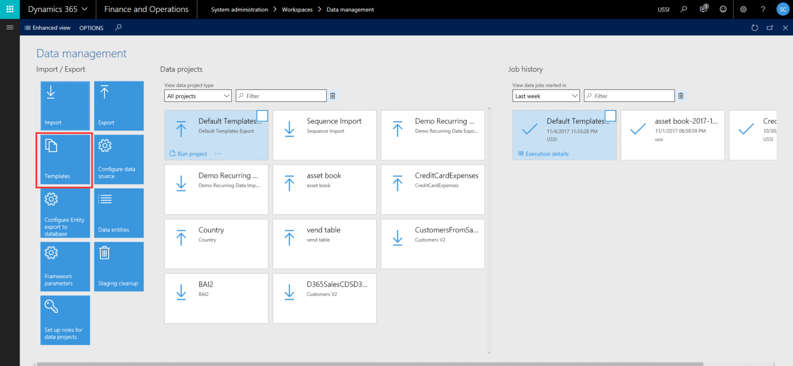This screenshot has width=793, height=366.
Task: Open the Export tile
Action: coord(119,106)
